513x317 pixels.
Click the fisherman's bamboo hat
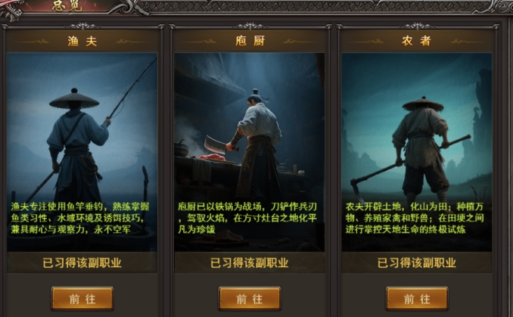[74, 98]
